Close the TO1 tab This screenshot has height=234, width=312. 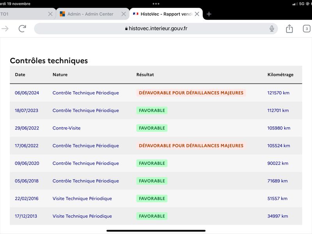pyautogui.click(x=50, y=14)
